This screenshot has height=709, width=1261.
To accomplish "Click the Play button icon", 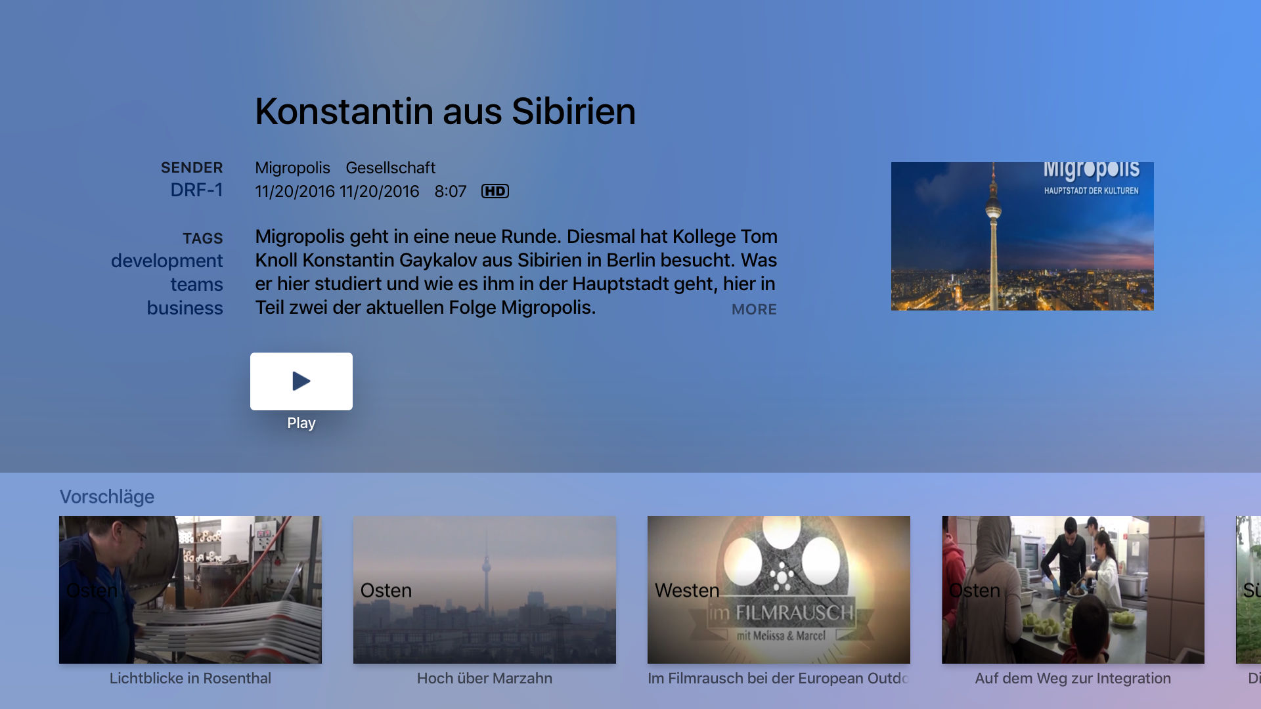I will pos(301,381).
